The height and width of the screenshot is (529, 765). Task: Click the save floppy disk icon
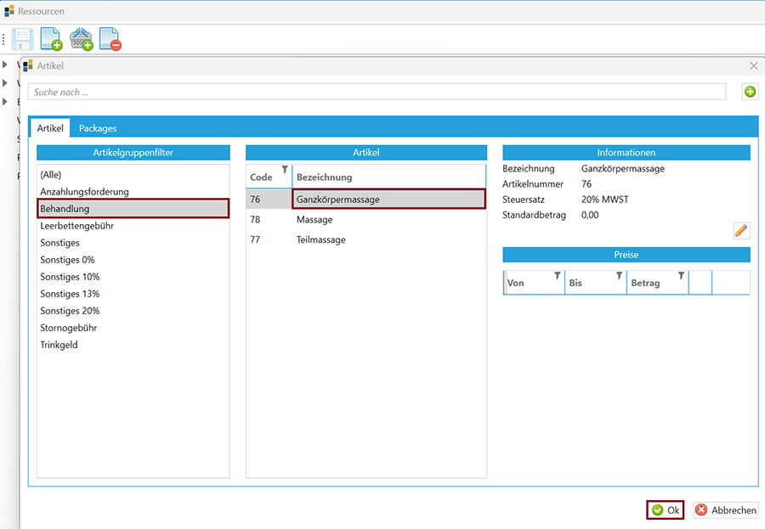(23, 39)
